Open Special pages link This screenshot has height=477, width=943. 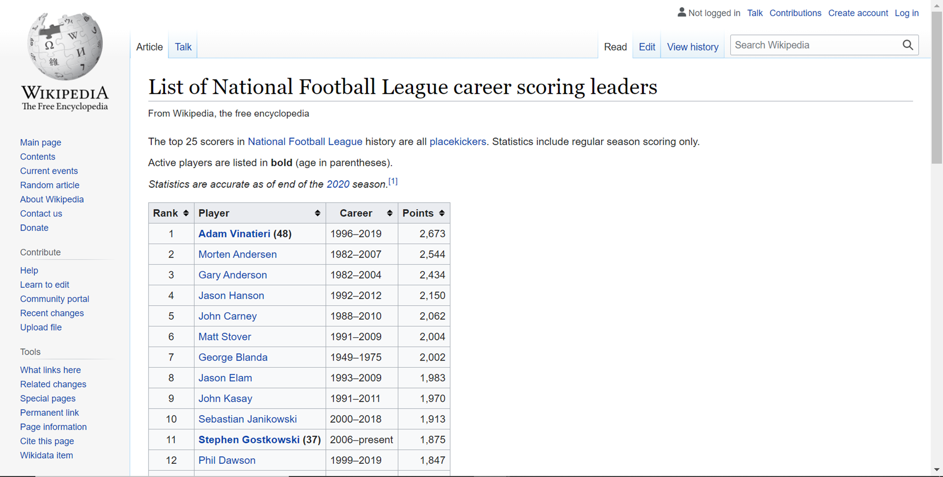48,398
